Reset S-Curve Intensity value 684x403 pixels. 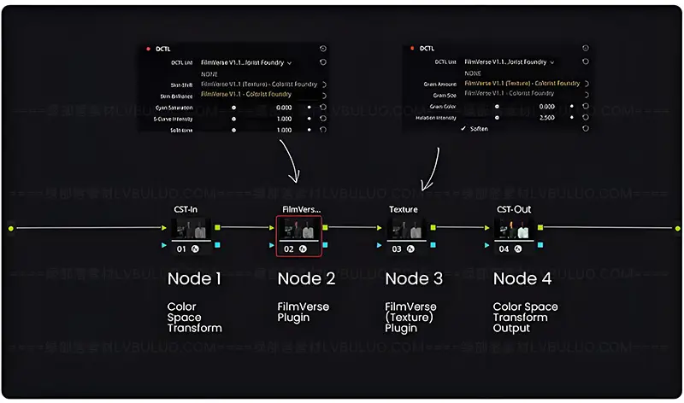[323, 119]
